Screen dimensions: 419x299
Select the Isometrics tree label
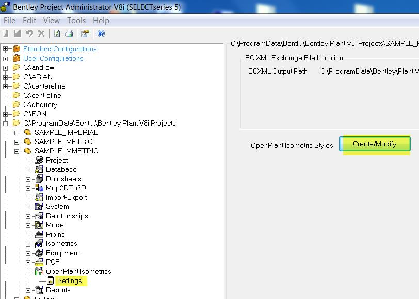pos(61,243)
